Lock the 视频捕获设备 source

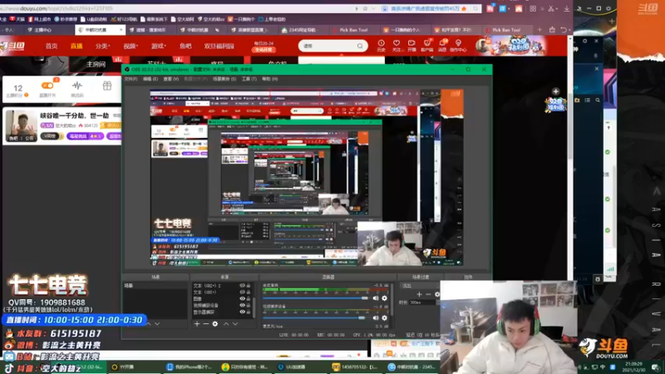[x=249, y=305]
